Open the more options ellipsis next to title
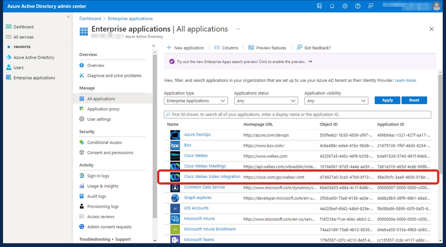 click(x=238, y=29)
